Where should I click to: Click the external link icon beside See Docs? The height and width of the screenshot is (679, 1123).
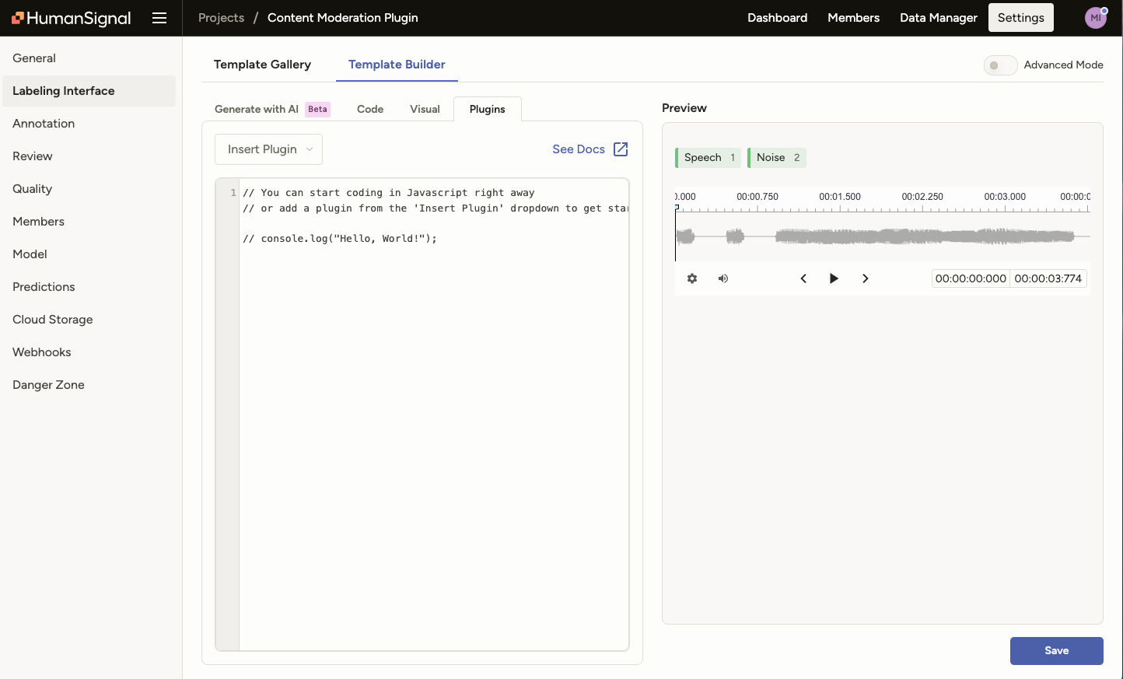(x=621, y=149)
